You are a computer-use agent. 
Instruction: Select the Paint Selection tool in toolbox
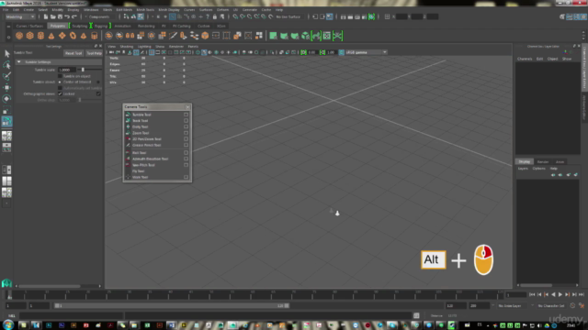[6, 76]
